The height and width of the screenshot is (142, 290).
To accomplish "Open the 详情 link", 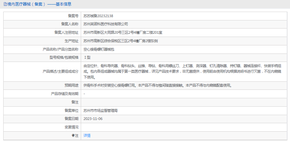I will tap(87, 136).
